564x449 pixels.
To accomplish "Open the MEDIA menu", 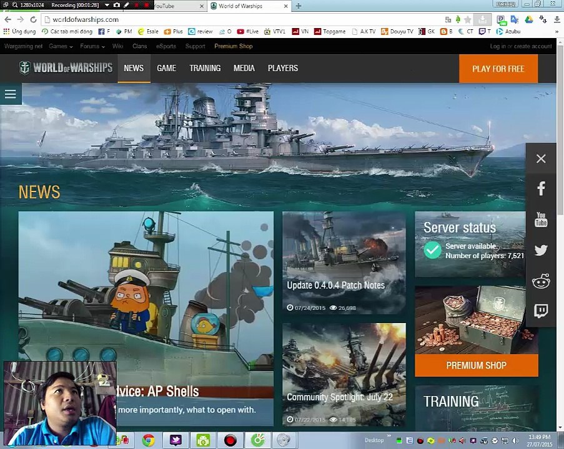I will coord(244,68).
